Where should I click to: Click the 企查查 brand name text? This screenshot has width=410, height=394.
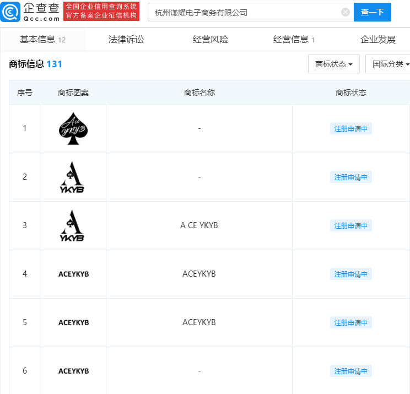[x=41, y=8]
